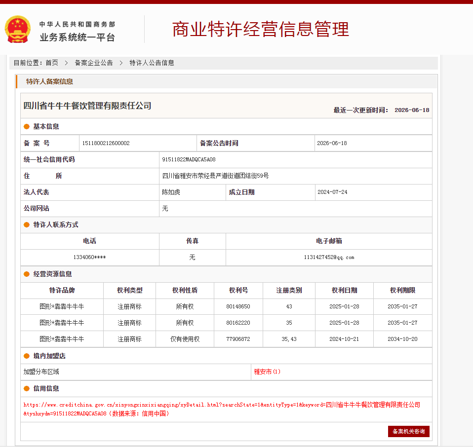Click 仅有使用权 cell in trademark table

pyautogui.click(x=185, y=339)
